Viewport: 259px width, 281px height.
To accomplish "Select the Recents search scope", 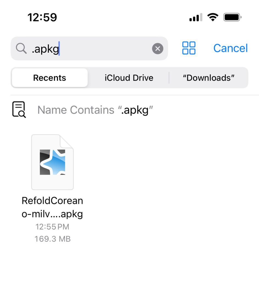I will pos(50,78).
